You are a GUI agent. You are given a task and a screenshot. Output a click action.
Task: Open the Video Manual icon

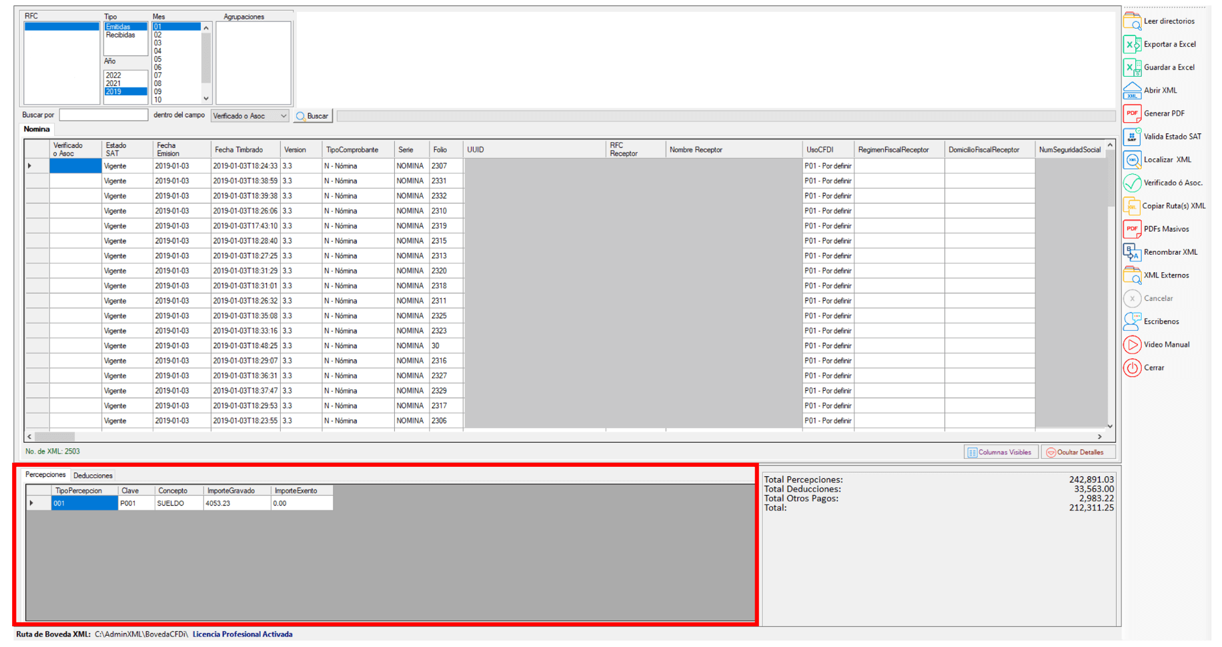point(1132,345)
